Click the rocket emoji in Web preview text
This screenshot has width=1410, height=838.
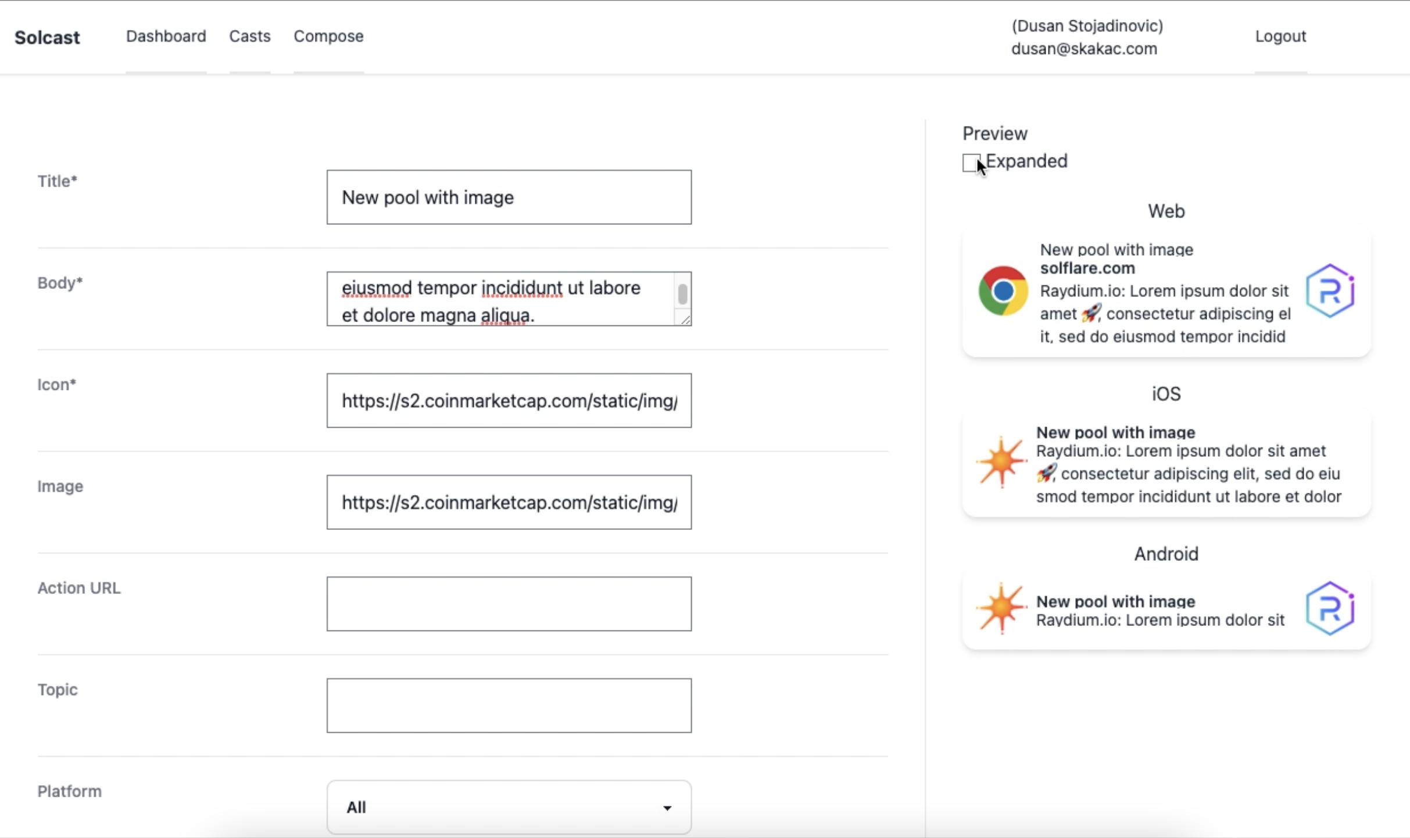coord(1091,313)
